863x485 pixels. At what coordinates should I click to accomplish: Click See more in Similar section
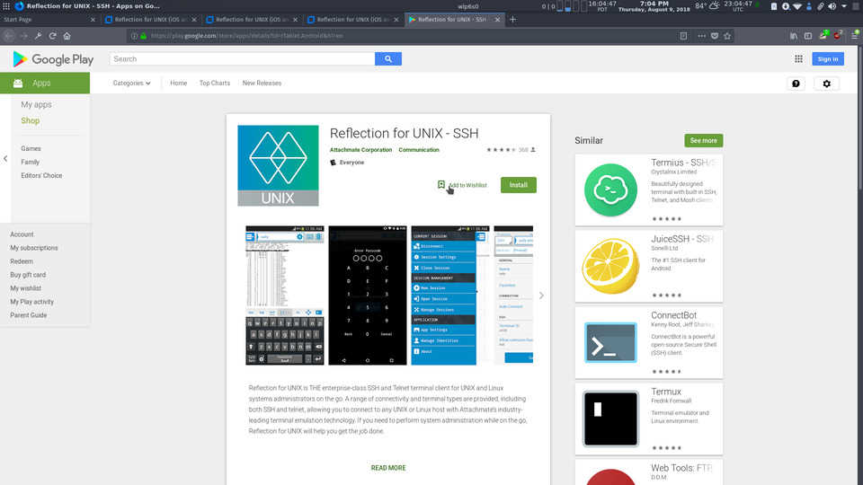703,140
